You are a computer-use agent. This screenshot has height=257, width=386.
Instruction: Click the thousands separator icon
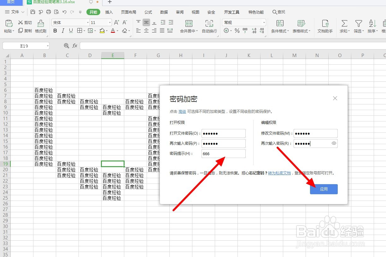245,31
